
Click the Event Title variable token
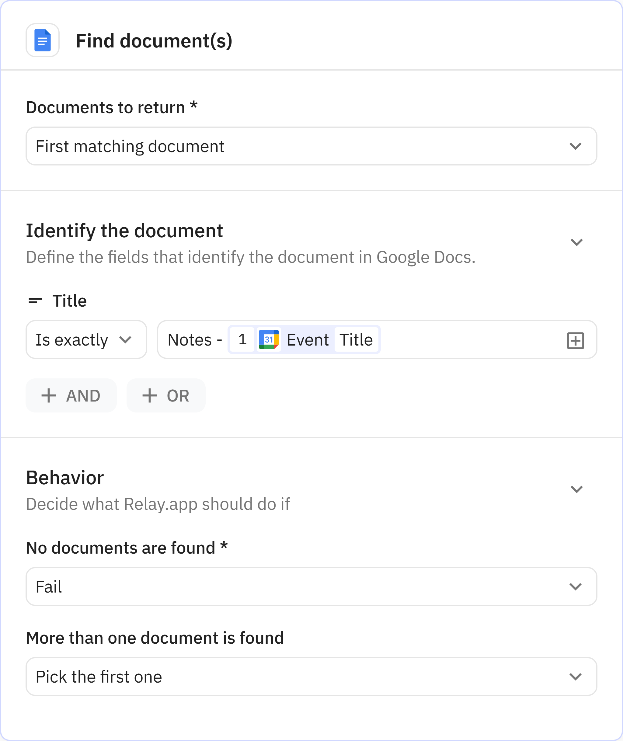tap(307, 340)
